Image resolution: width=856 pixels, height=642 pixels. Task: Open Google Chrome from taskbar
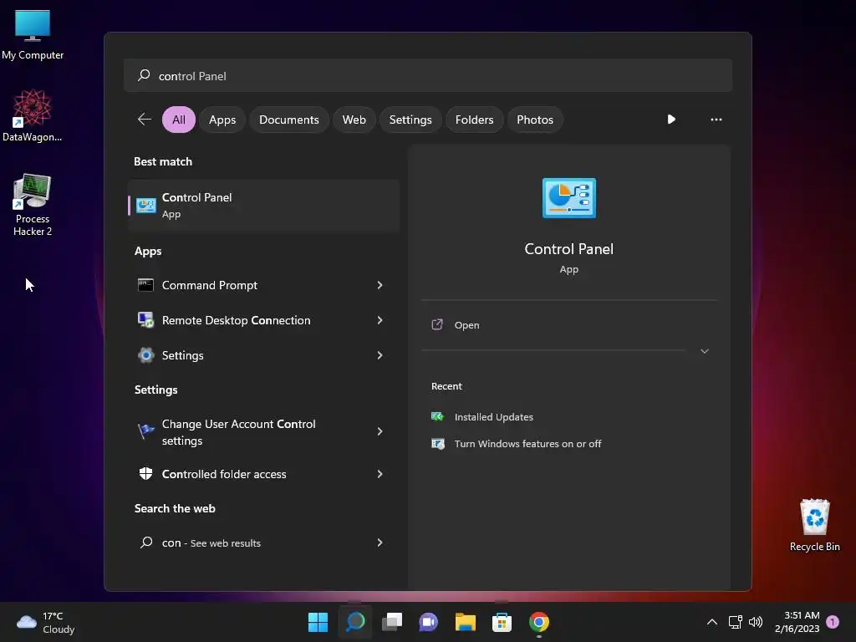(x=539, y=622)
